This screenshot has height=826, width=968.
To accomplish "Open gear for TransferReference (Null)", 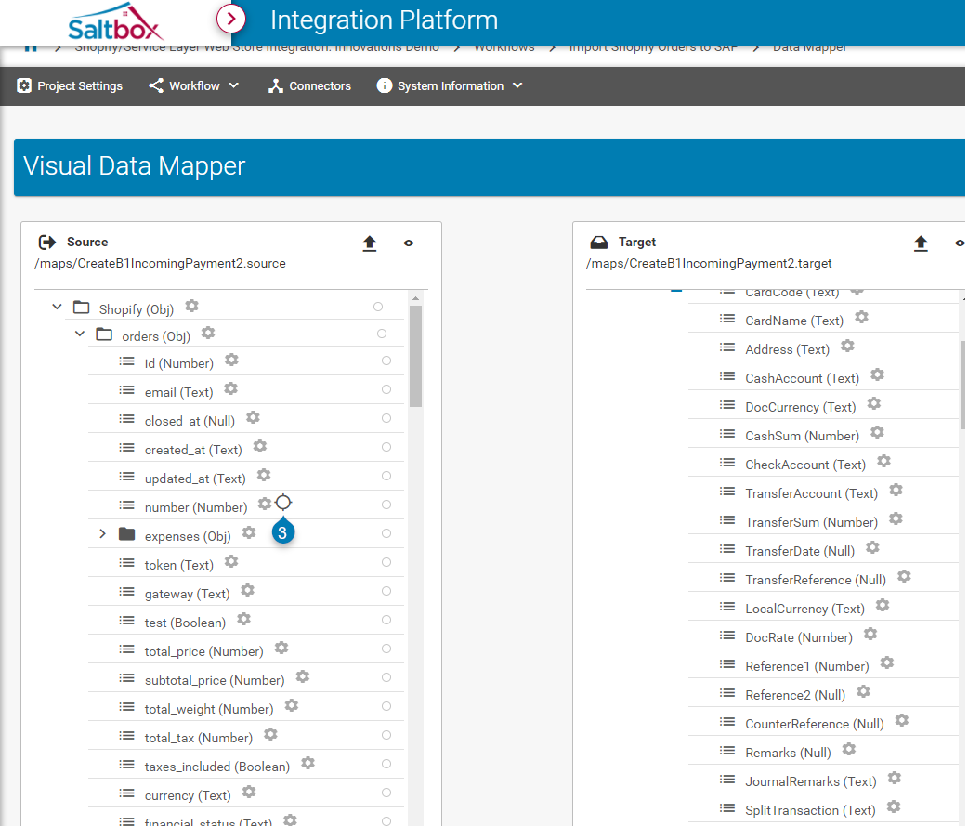I will pos(904,577).
